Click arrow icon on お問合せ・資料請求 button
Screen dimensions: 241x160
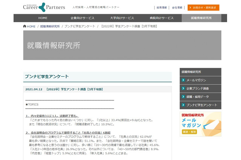[x=190, y=8]
